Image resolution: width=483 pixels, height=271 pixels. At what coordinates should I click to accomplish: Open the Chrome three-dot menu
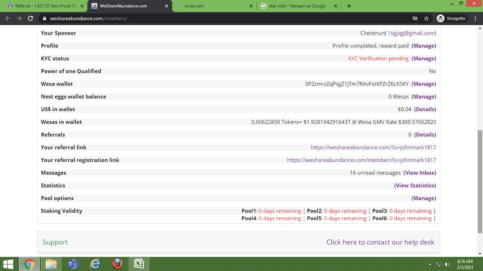(476, 18)
